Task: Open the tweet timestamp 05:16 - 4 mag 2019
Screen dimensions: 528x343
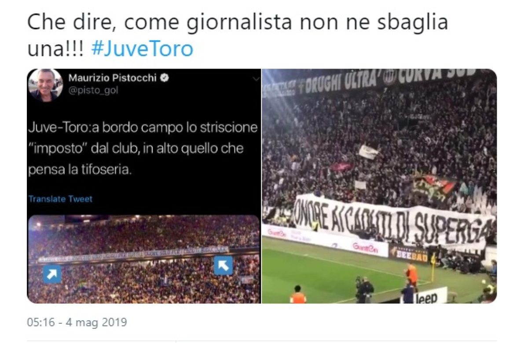Action: click(77, 322)
